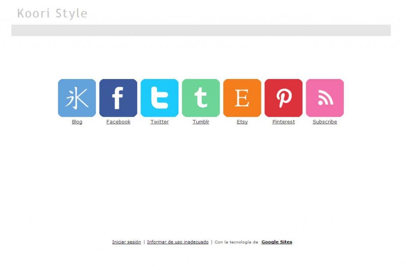
Task: Follow the Pinterest text link
Action: pyautogui.click(x=283, y=122)
